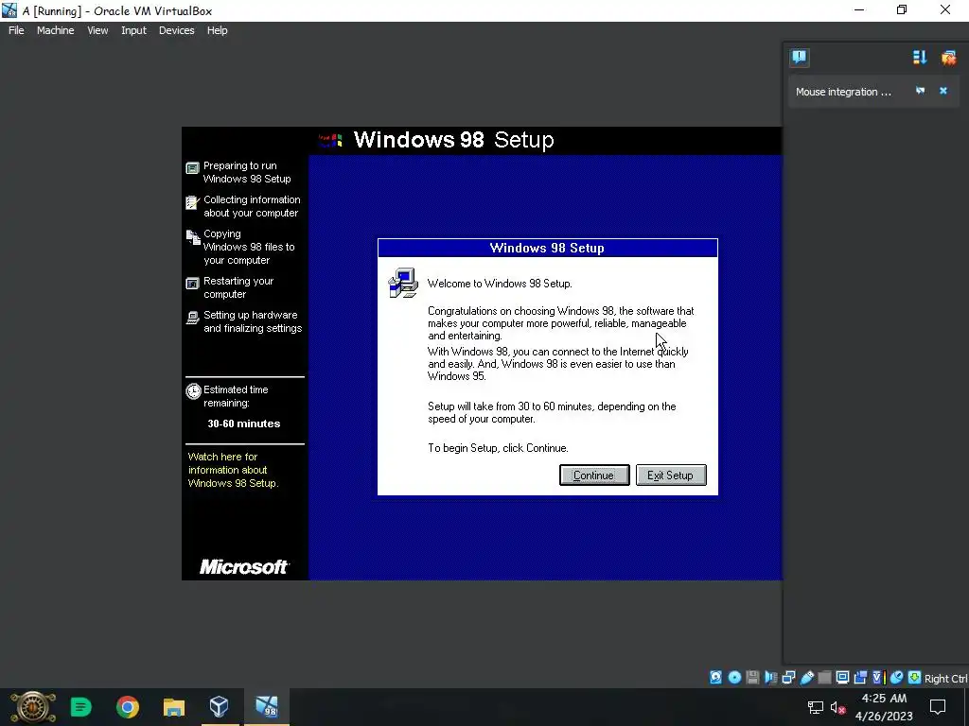Click the Windows flag logo in setup banner
This screenshot has width=969, height=726.
(330, 140)
